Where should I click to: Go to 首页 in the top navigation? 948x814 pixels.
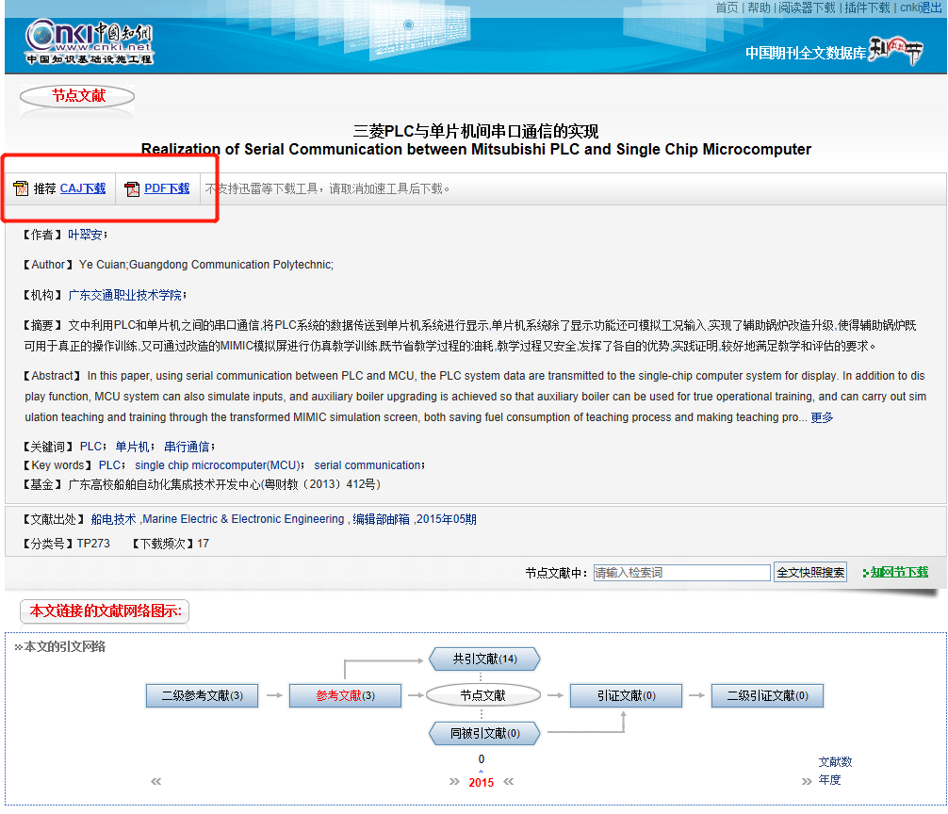click(x=727, y=8)
